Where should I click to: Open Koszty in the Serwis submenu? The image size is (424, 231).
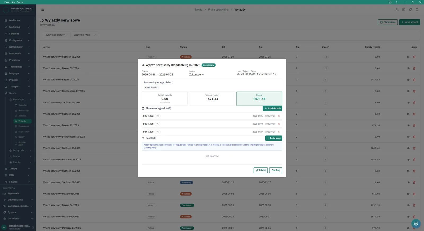click(23, 137)
